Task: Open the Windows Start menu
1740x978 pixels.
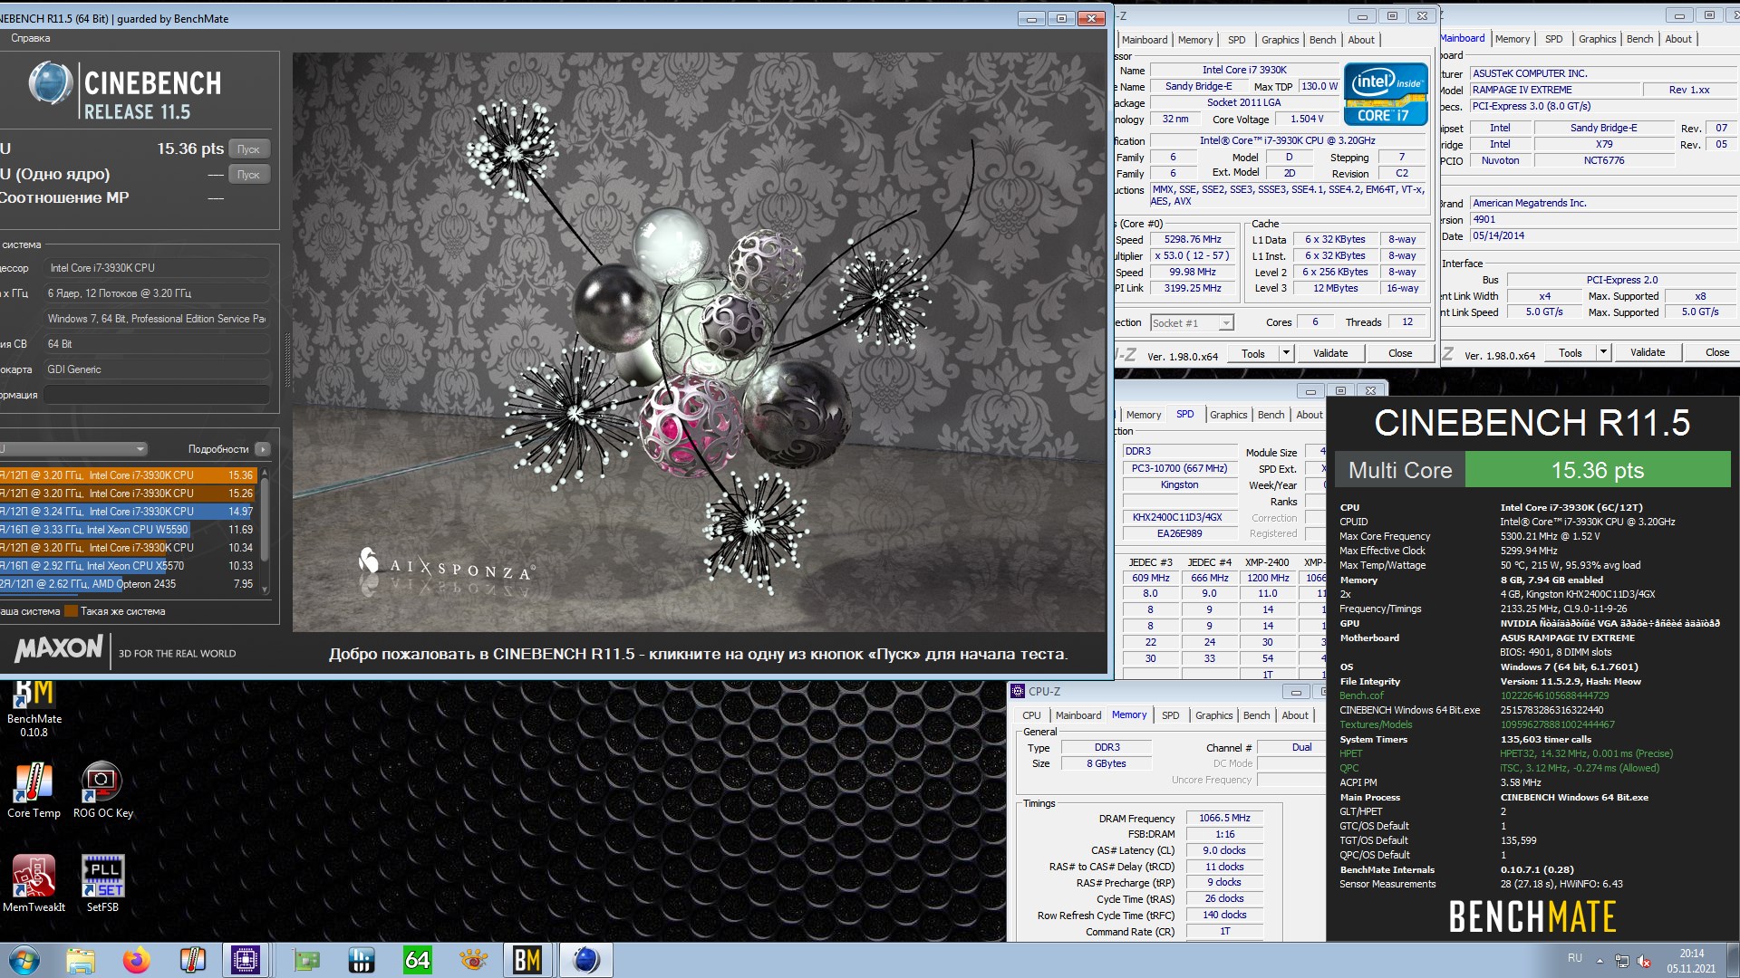Action: pyautogui.click(x=24, y=960)
